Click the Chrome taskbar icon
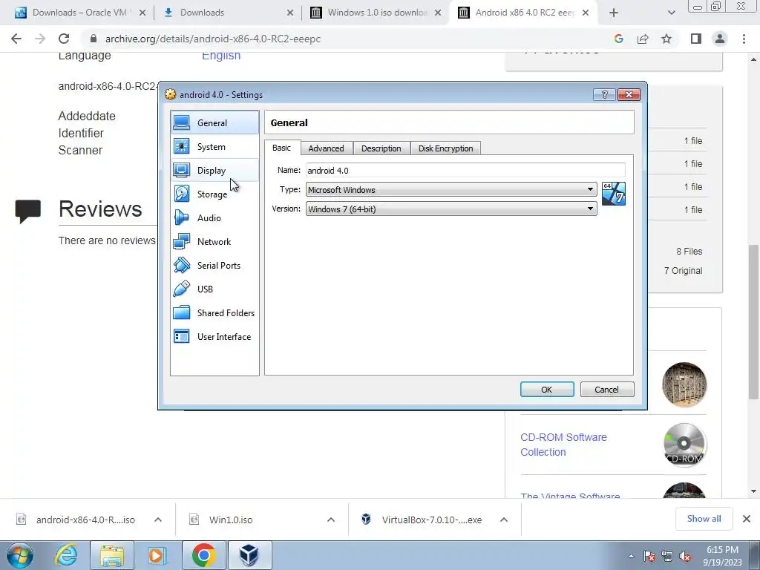This screenshot has height=570, width=760. (x=203, y=555)
